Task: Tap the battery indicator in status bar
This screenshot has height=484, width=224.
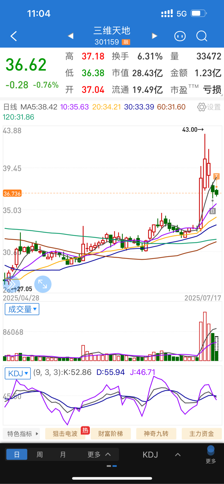Action: pyautogui.click(x=199, y=13)
